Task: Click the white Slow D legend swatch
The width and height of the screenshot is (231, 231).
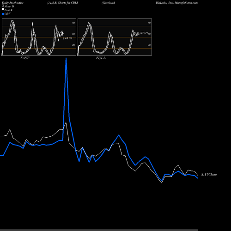Action: tap(3, 6)
